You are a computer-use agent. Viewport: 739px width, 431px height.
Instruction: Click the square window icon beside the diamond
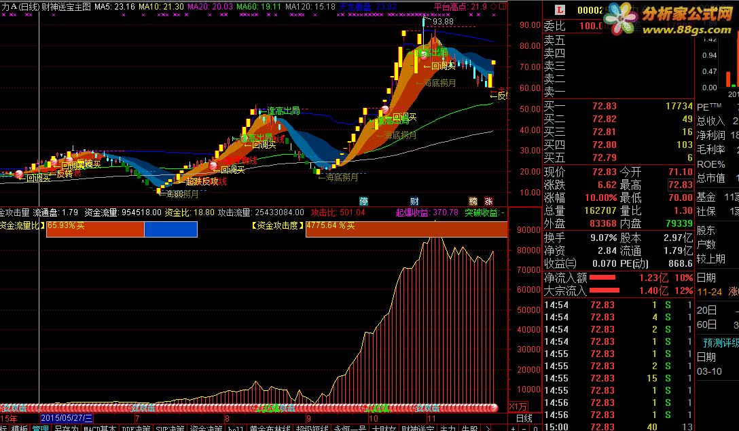503,7
